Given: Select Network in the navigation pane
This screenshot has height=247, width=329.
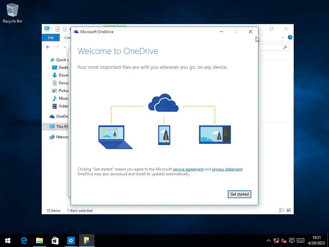Looking at the screenshot, I should pos(59,137).
